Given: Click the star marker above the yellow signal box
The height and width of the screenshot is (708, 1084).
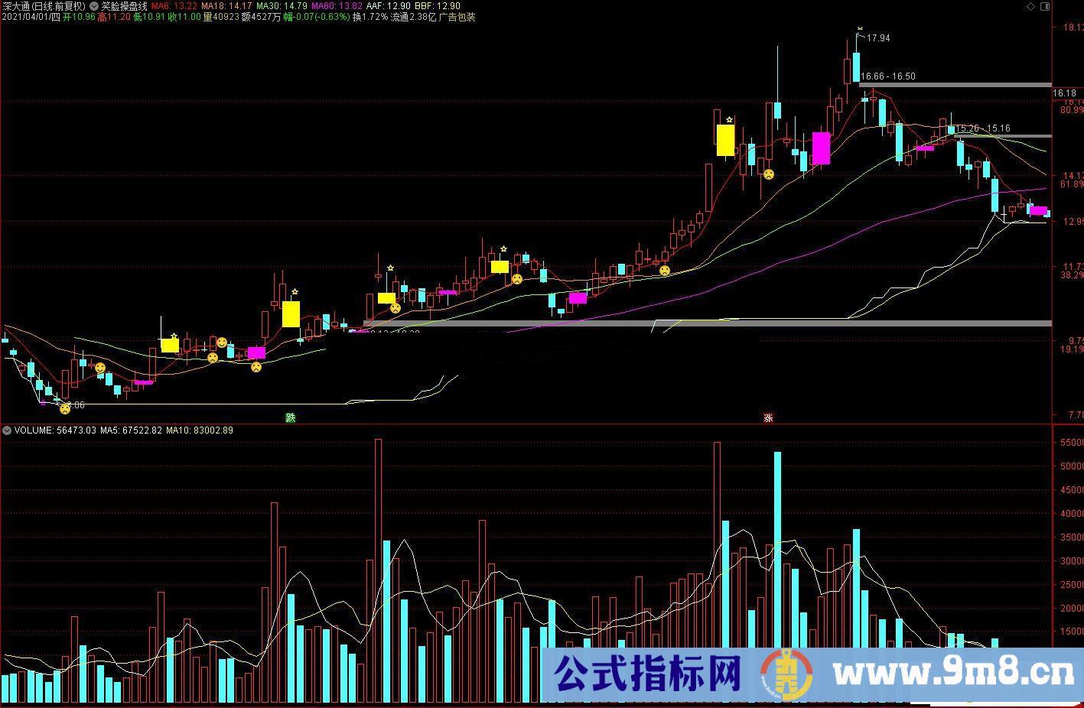Looking at the screenshot, I should (x=728, y=119).
